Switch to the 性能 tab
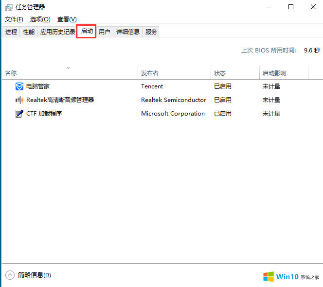The width and height of the screenshot is (323, 287). (29, 32)
